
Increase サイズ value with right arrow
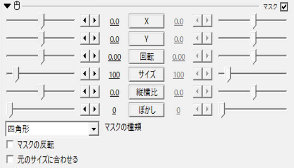[95, 74]
